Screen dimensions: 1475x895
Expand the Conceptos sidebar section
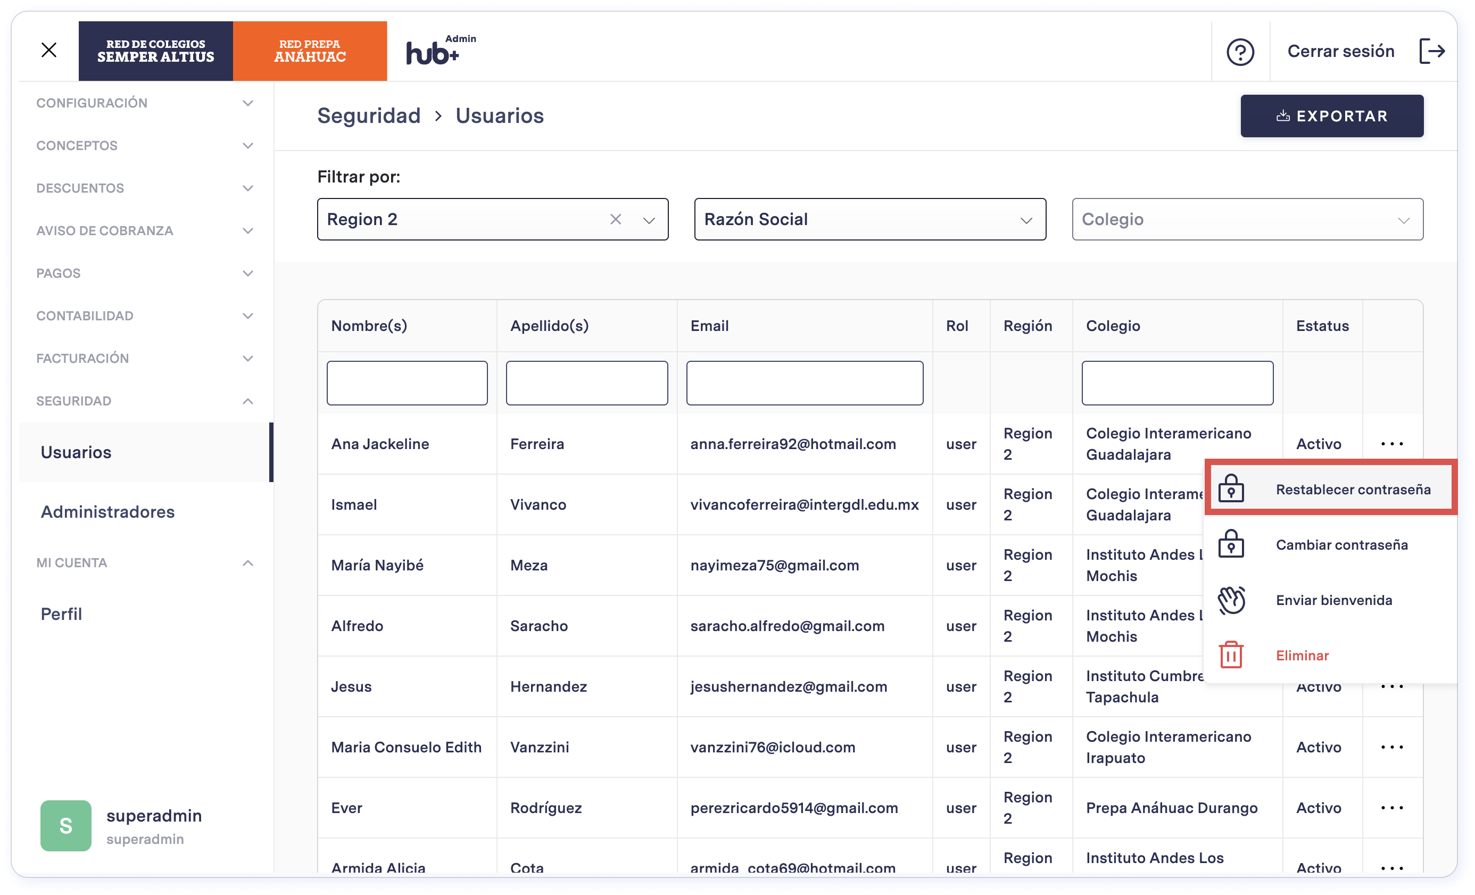point(145,145)
